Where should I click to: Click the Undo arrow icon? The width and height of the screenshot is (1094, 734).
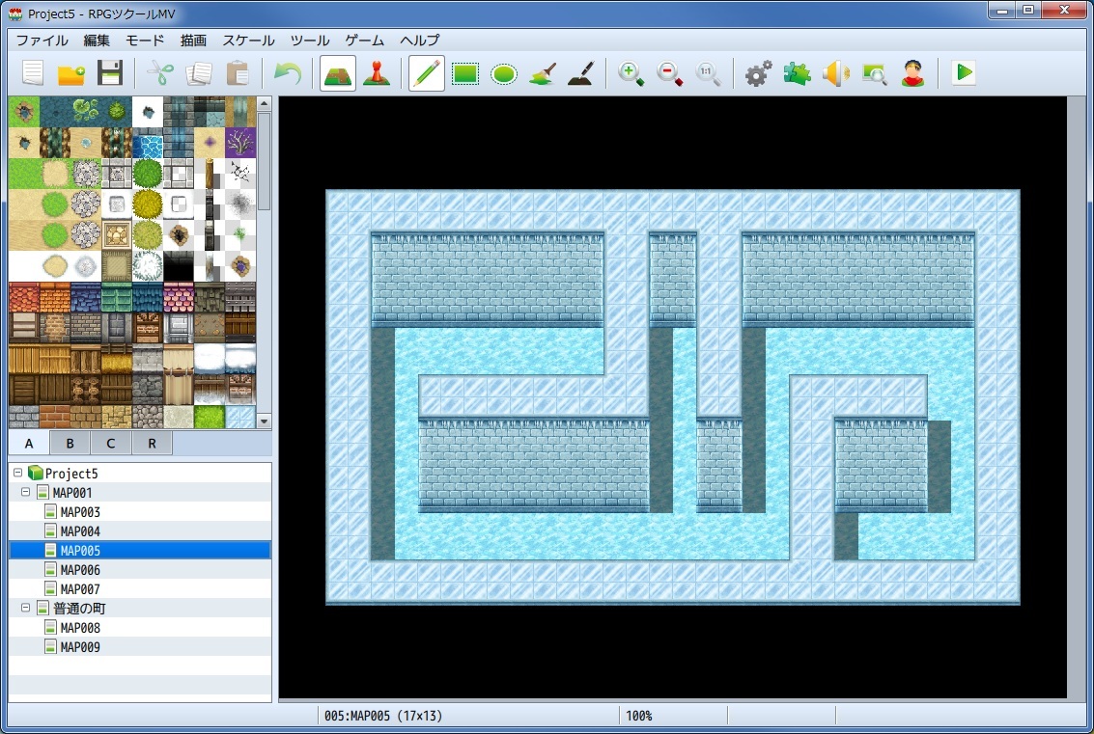click(x=288, y=72)
